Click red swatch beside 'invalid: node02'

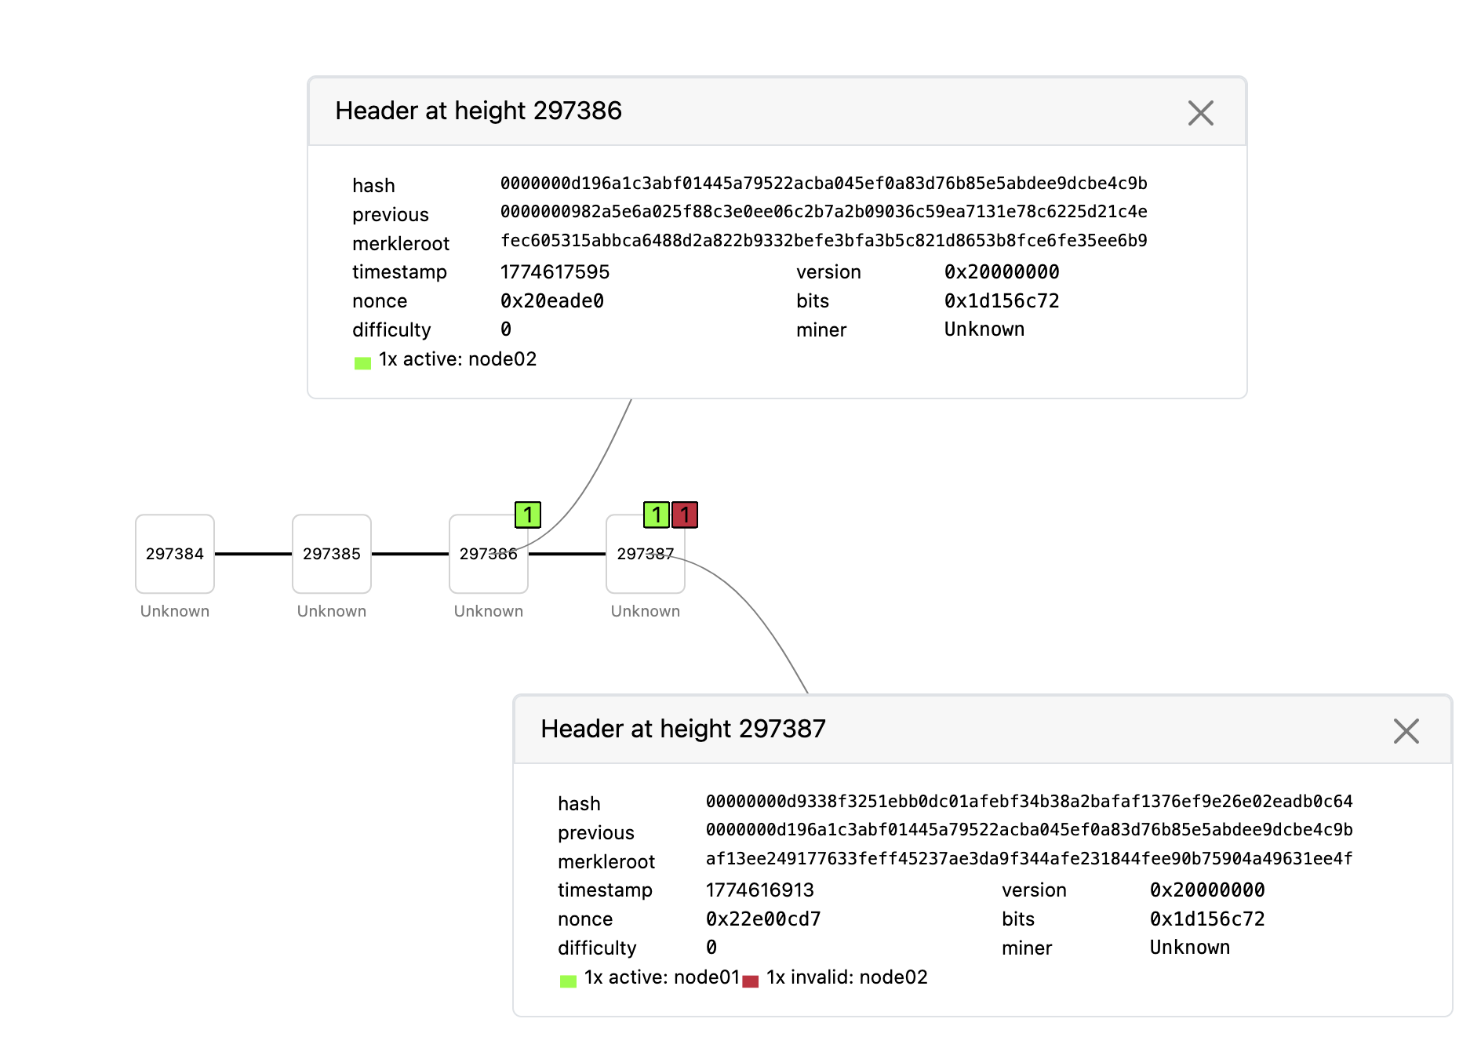(751, 981)
